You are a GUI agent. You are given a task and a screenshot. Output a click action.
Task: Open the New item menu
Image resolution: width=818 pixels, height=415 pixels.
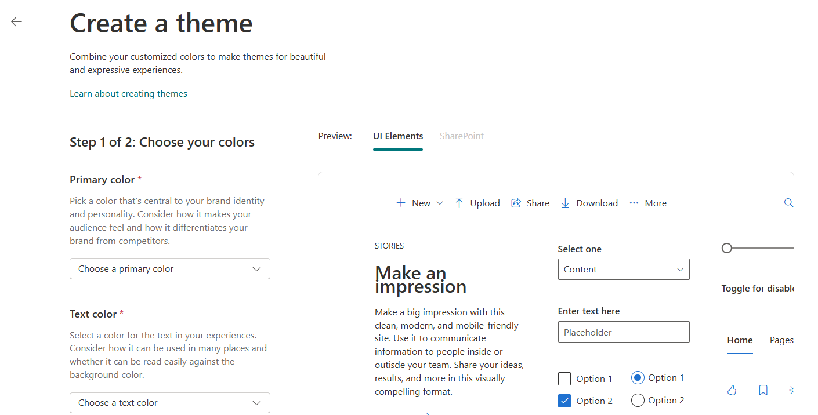click(x=419, y=203)
